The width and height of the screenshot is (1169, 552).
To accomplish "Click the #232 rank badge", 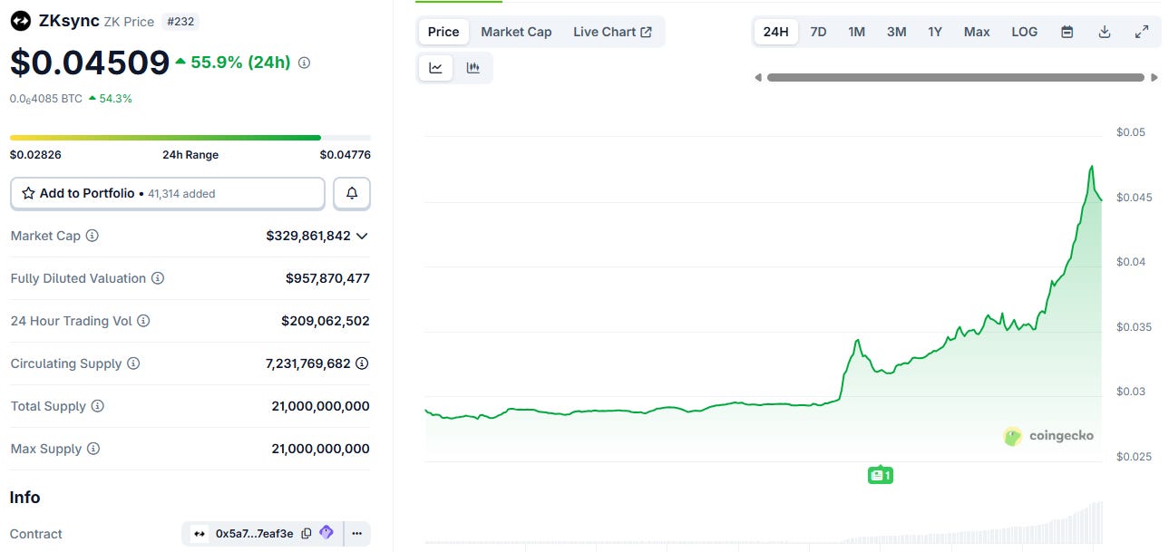I will [x=181, y=21].
